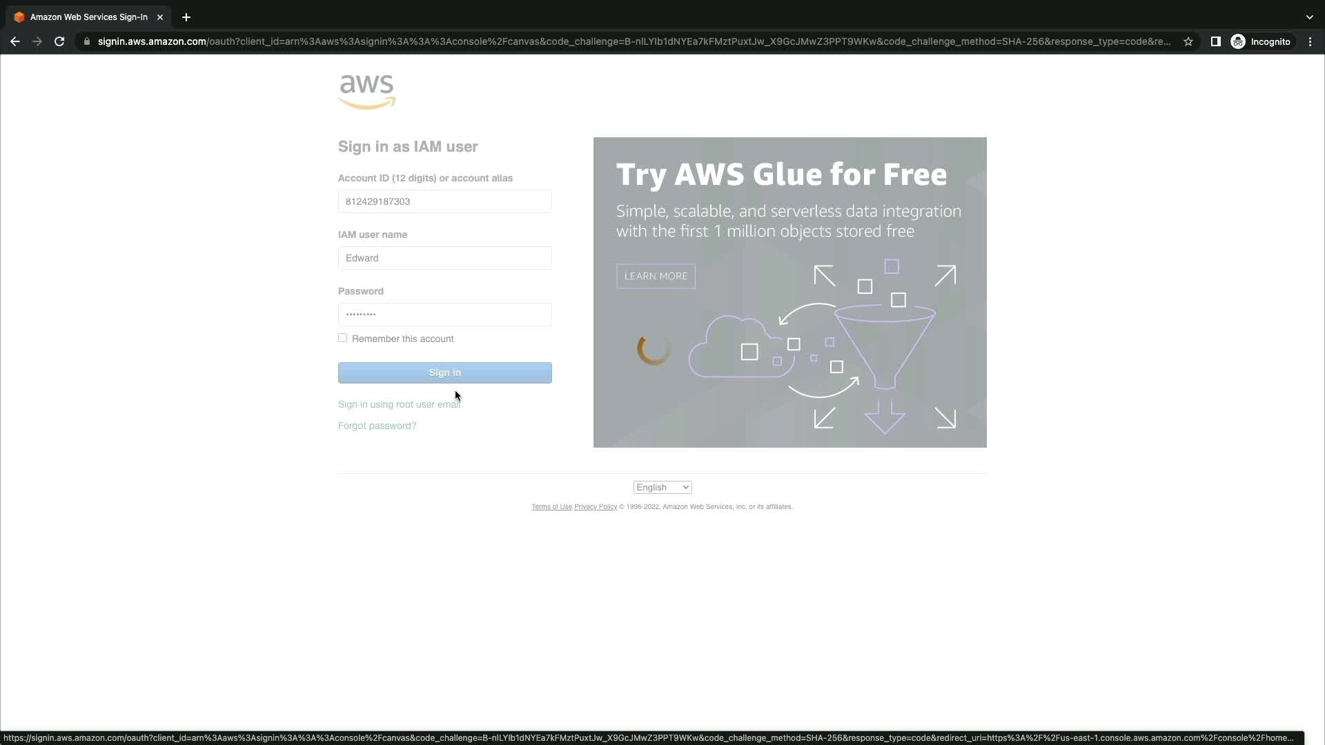Open a new tab with the plus icon

[186, 17]
